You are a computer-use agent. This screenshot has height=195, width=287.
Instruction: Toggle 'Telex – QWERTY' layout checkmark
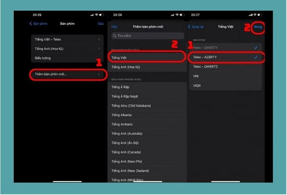coord(256,48)
